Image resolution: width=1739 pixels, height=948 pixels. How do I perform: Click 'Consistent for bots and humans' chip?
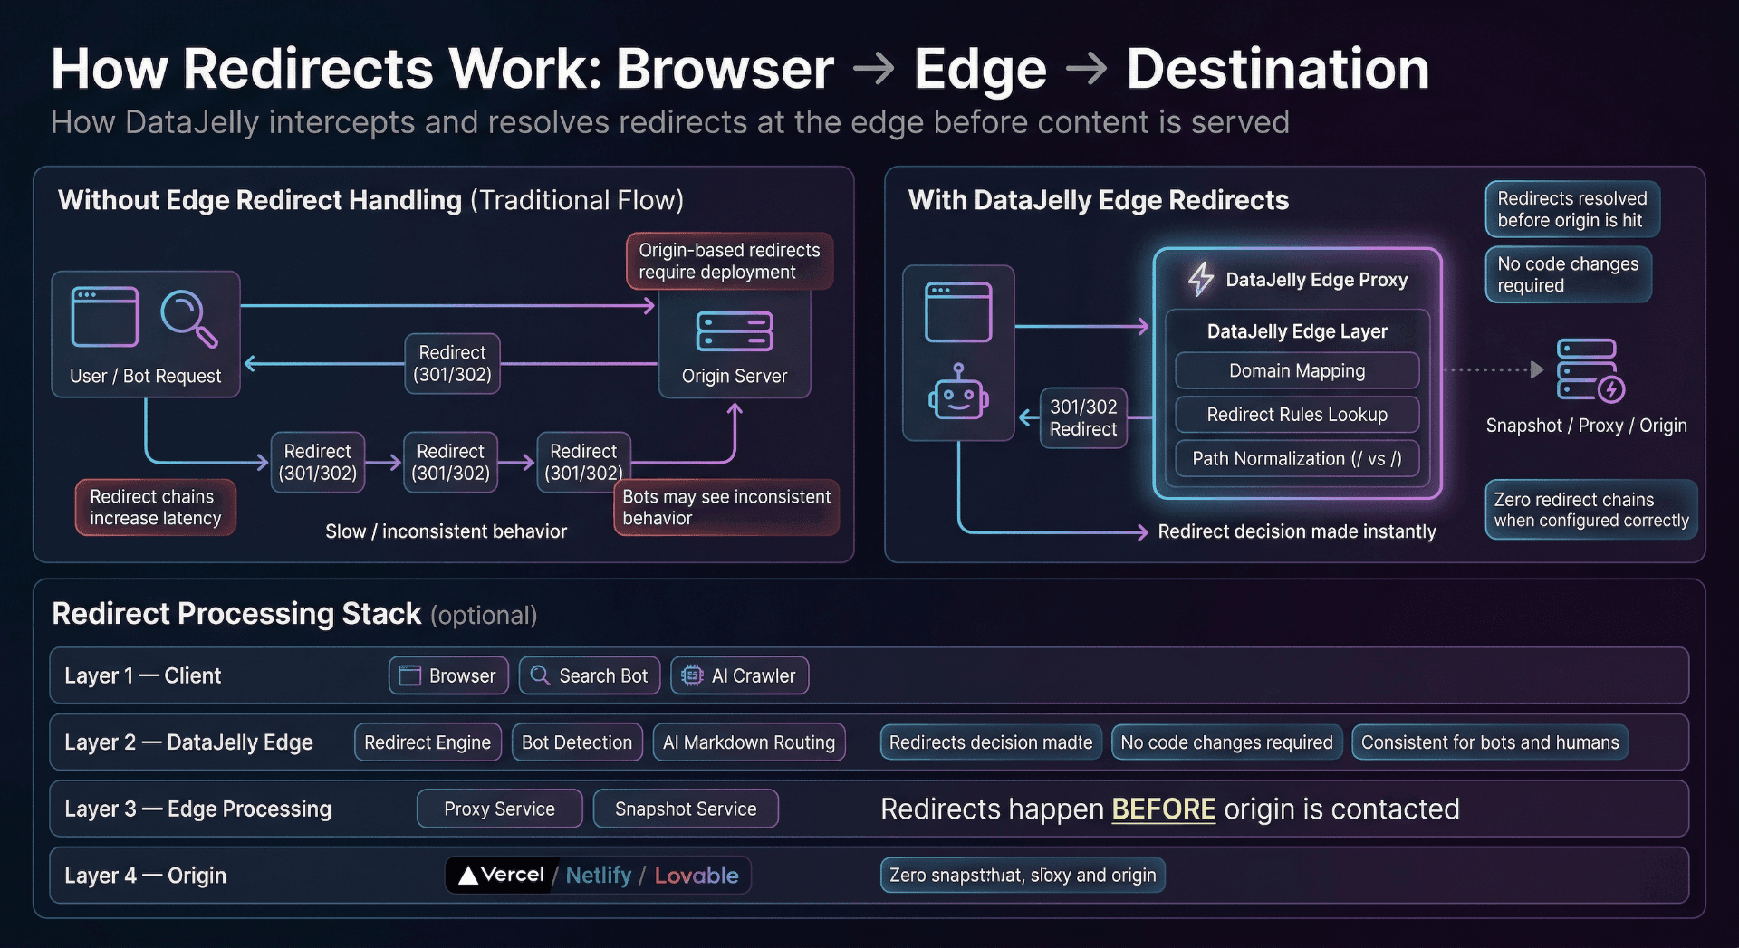(x=1490, y=742)
